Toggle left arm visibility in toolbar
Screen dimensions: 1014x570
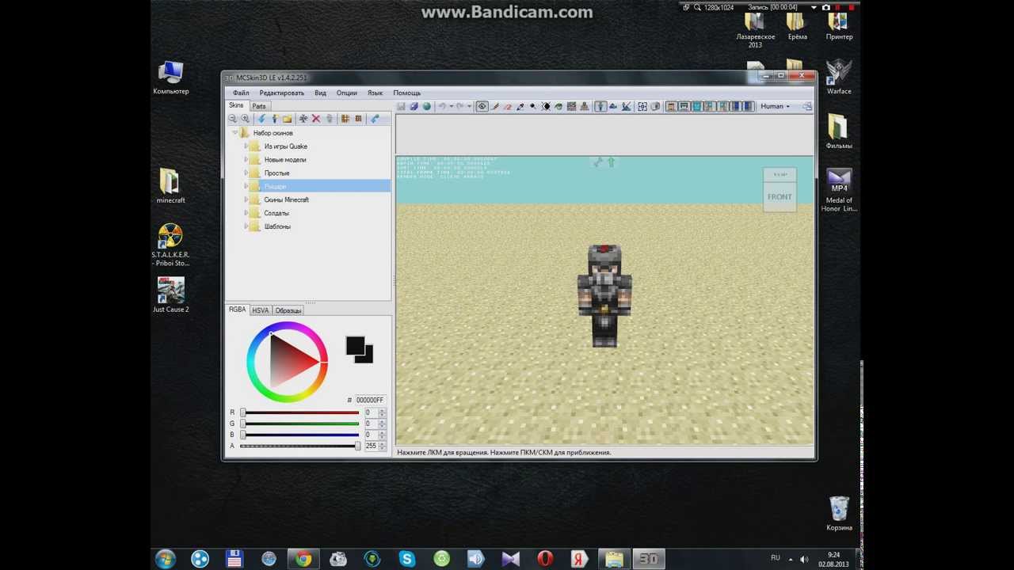[711, 106]
